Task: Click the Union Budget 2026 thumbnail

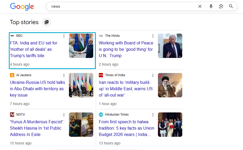Action: point(170,125)
